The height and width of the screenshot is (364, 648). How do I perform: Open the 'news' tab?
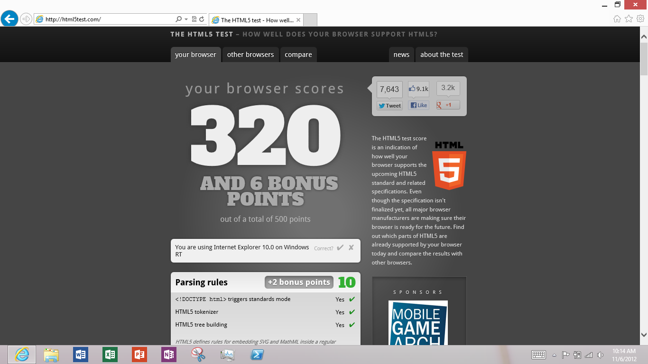click(401, 55)
